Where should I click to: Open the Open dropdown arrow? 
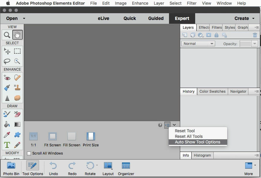[24, 18]
